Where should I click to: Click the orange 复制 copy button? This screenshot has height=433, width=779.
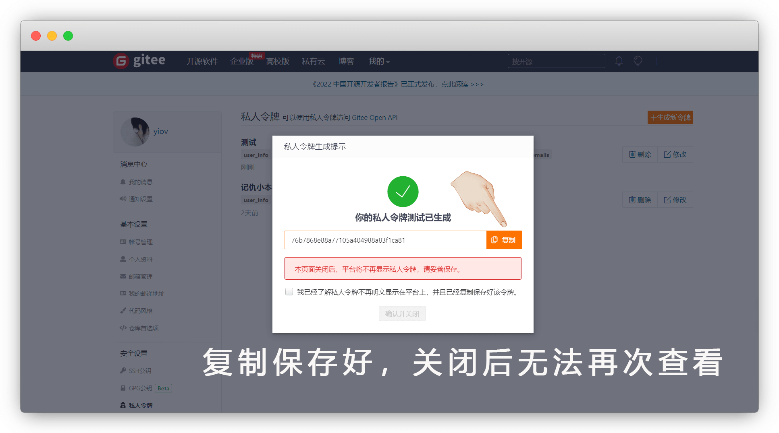[x=504, y=240]
